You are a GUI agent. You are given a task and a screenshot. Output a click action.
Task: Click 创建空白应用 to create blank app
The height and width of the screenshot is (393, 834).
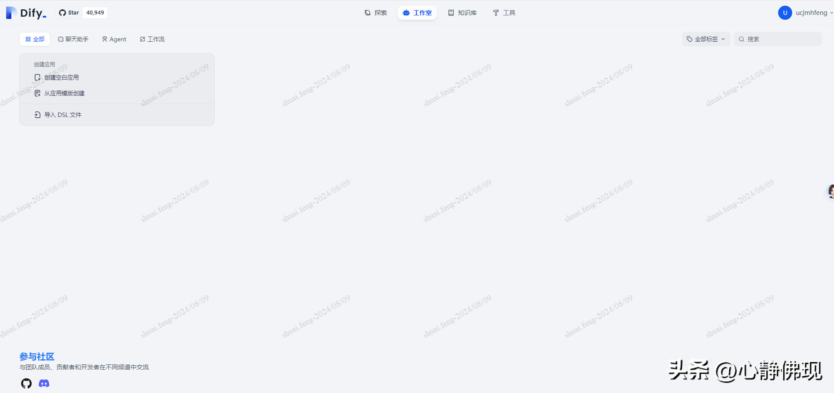61,77
